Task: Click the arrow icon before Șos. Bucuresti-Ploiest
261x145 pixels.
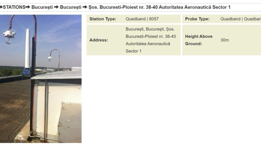Action: pos(85,7)
